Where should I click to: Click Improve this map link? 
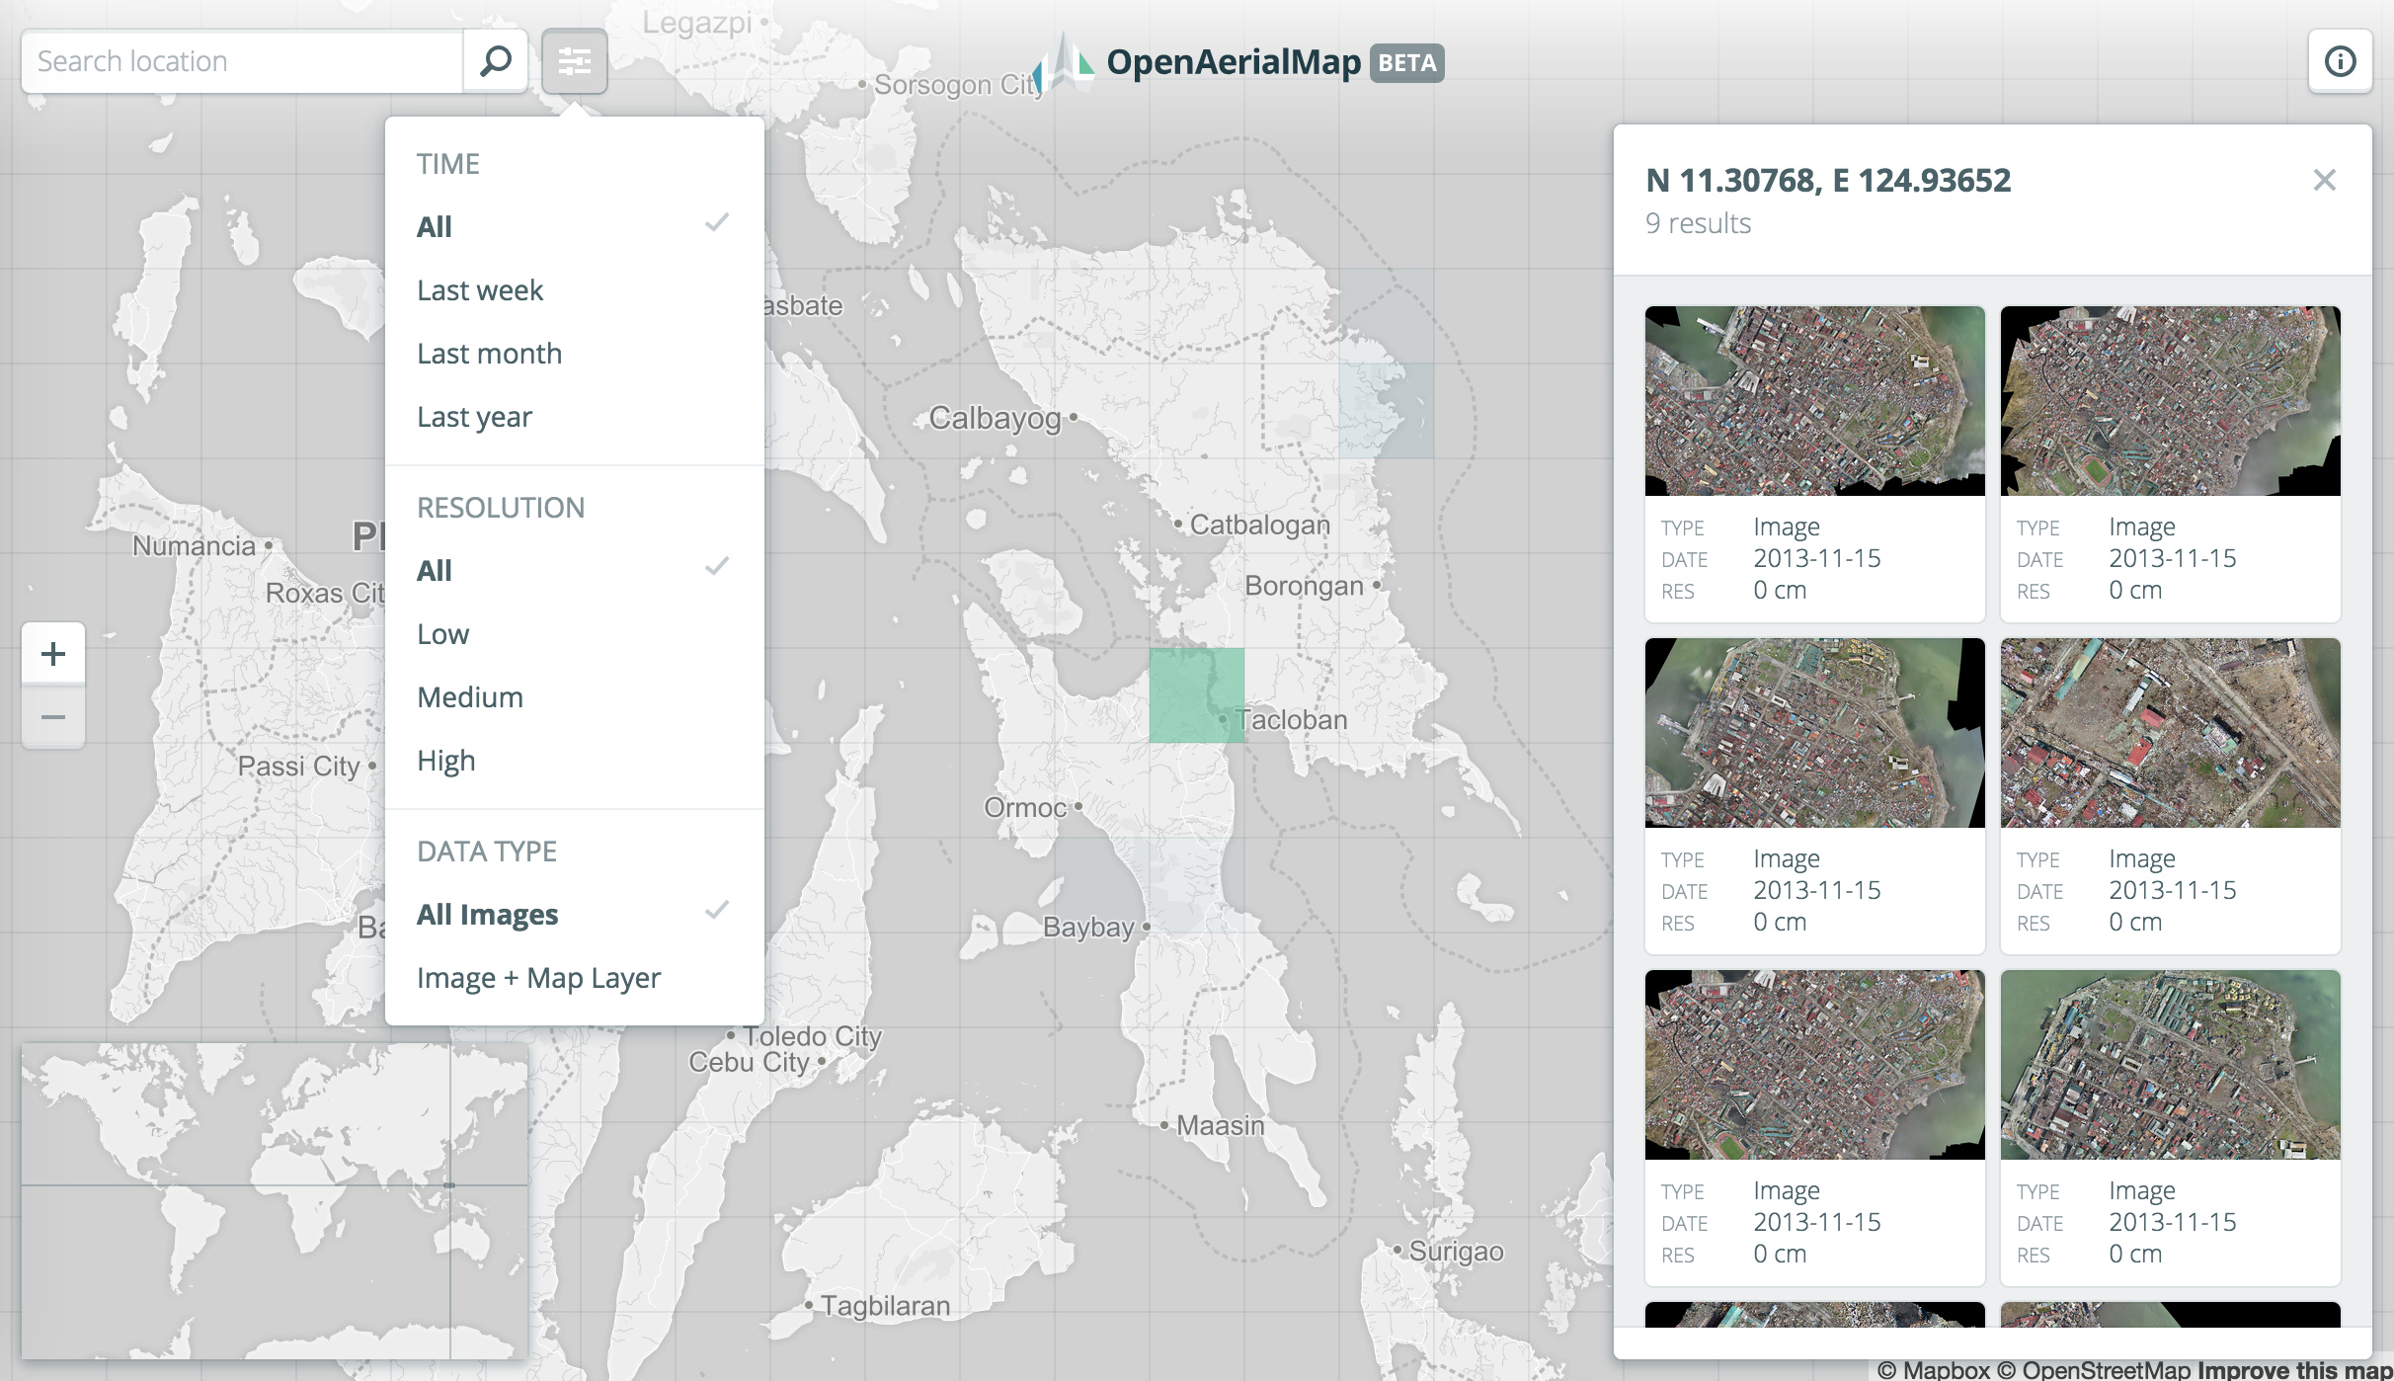[2294, 1369]
